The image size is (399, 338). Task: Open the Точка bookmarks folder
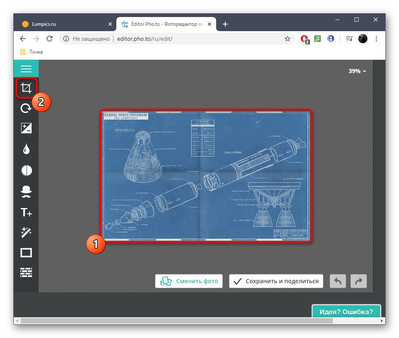[x=32, y=52]
